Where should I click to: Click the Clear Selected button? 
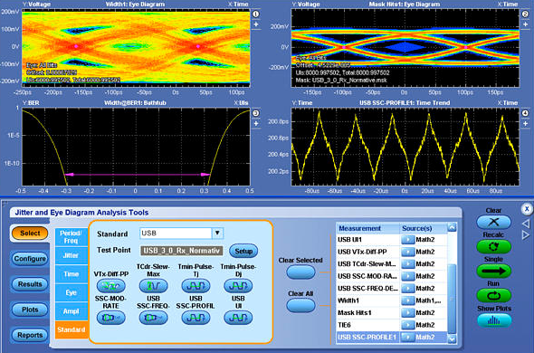300,272
